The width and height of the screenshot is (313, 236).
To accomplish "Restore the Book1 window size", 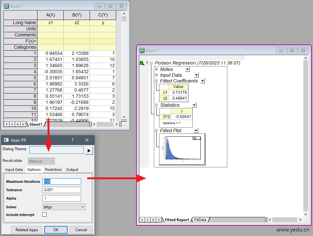I will tap(292, 51).
